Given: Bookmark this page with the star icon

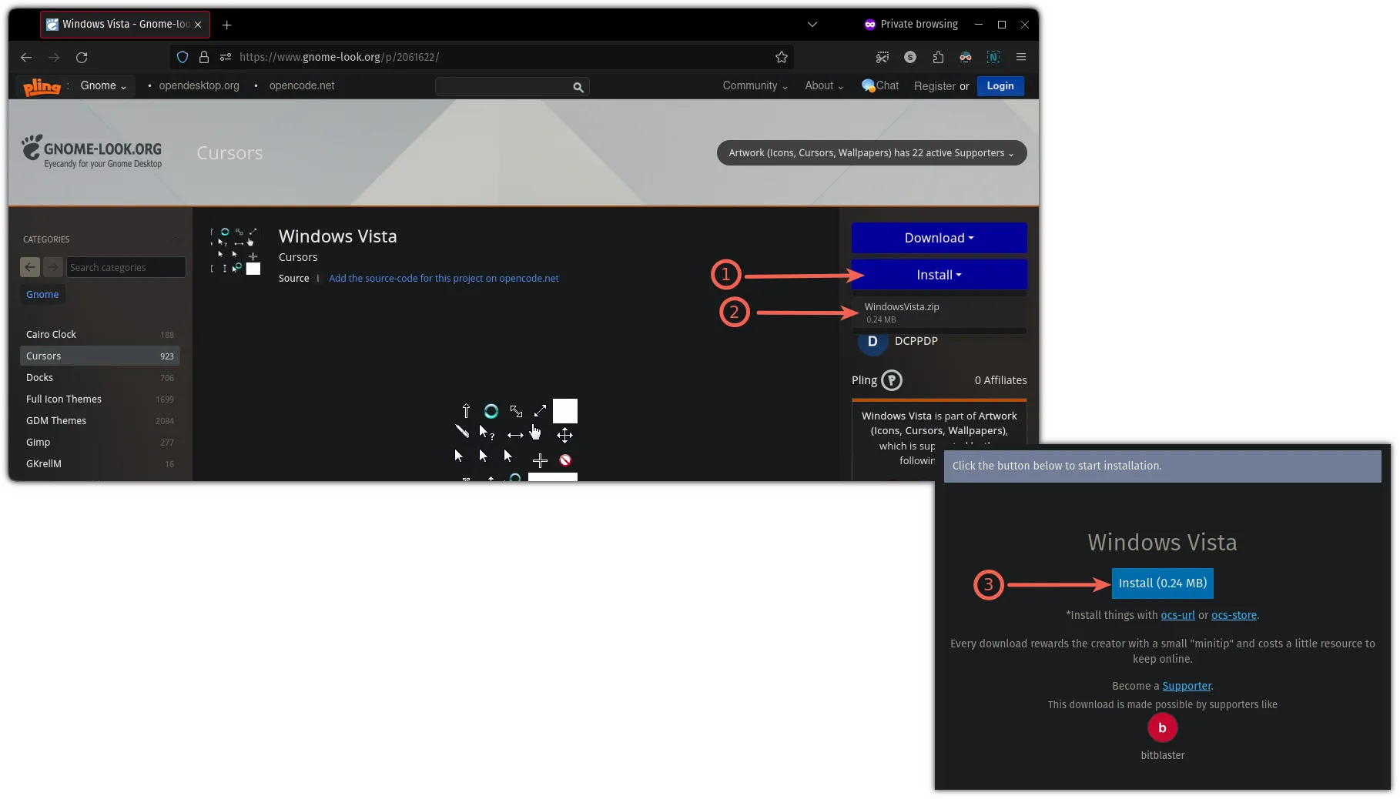Looking at the screenshot, I should (781, 57).
